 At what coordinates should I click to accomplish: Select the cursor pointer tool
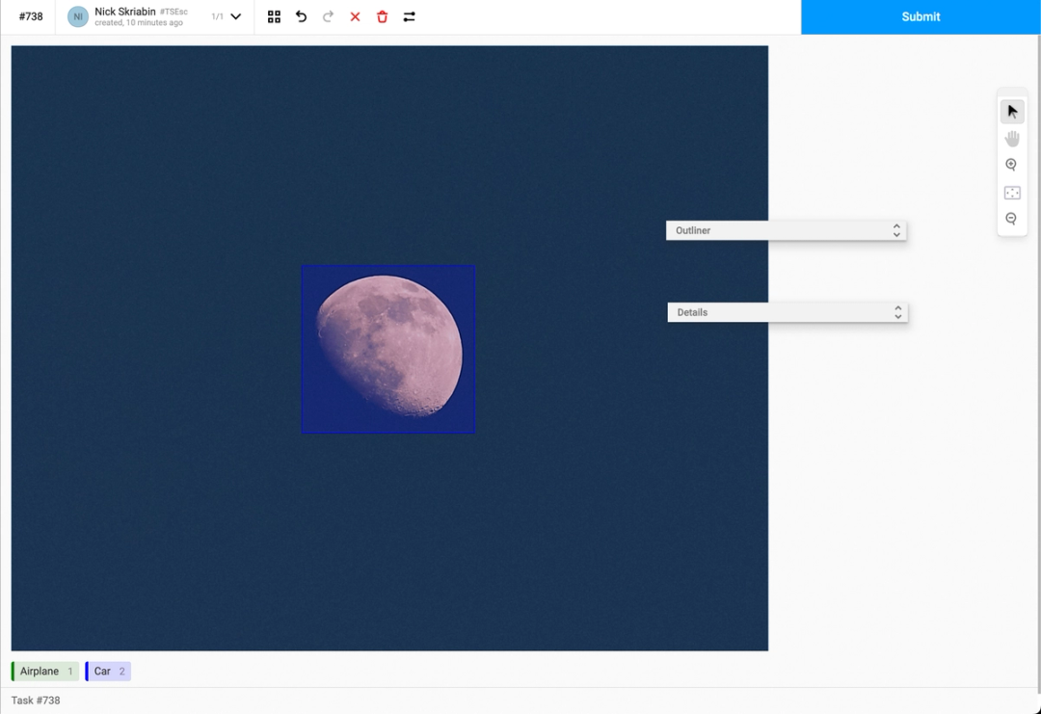[x=1011, y=110]
